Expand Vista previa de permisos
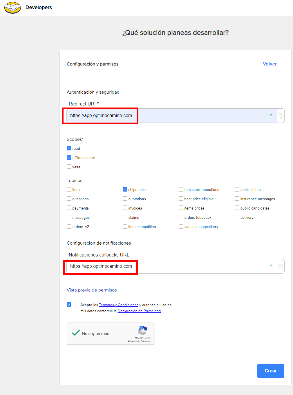 pyautogui.click(x=92, y=290)
